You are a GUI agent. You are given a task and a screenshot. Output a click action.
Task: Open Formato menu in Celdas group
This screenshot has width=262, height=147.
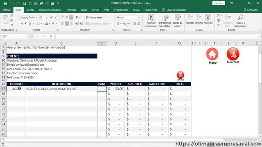(x=208, y=21)
